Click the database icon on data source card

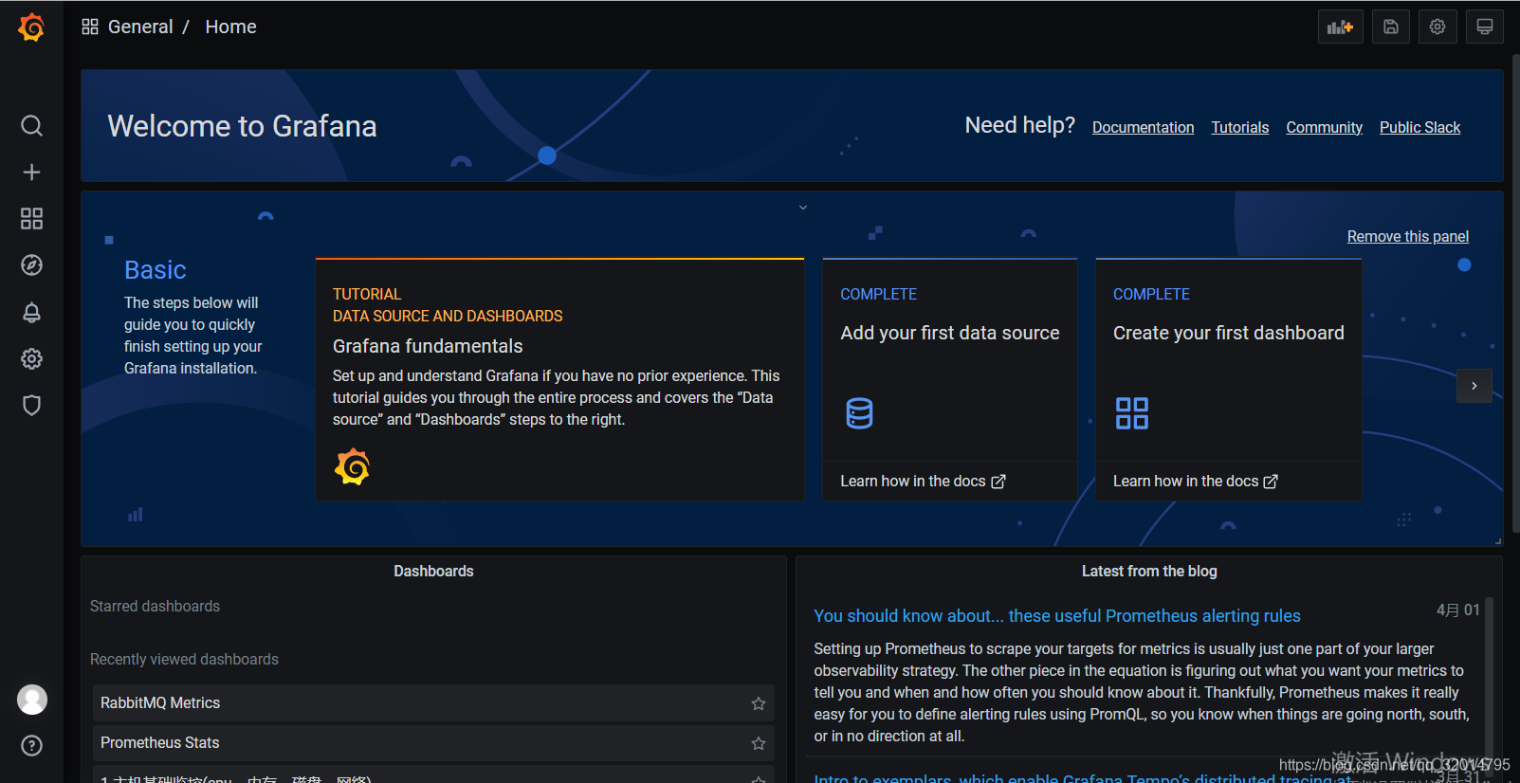859,413
